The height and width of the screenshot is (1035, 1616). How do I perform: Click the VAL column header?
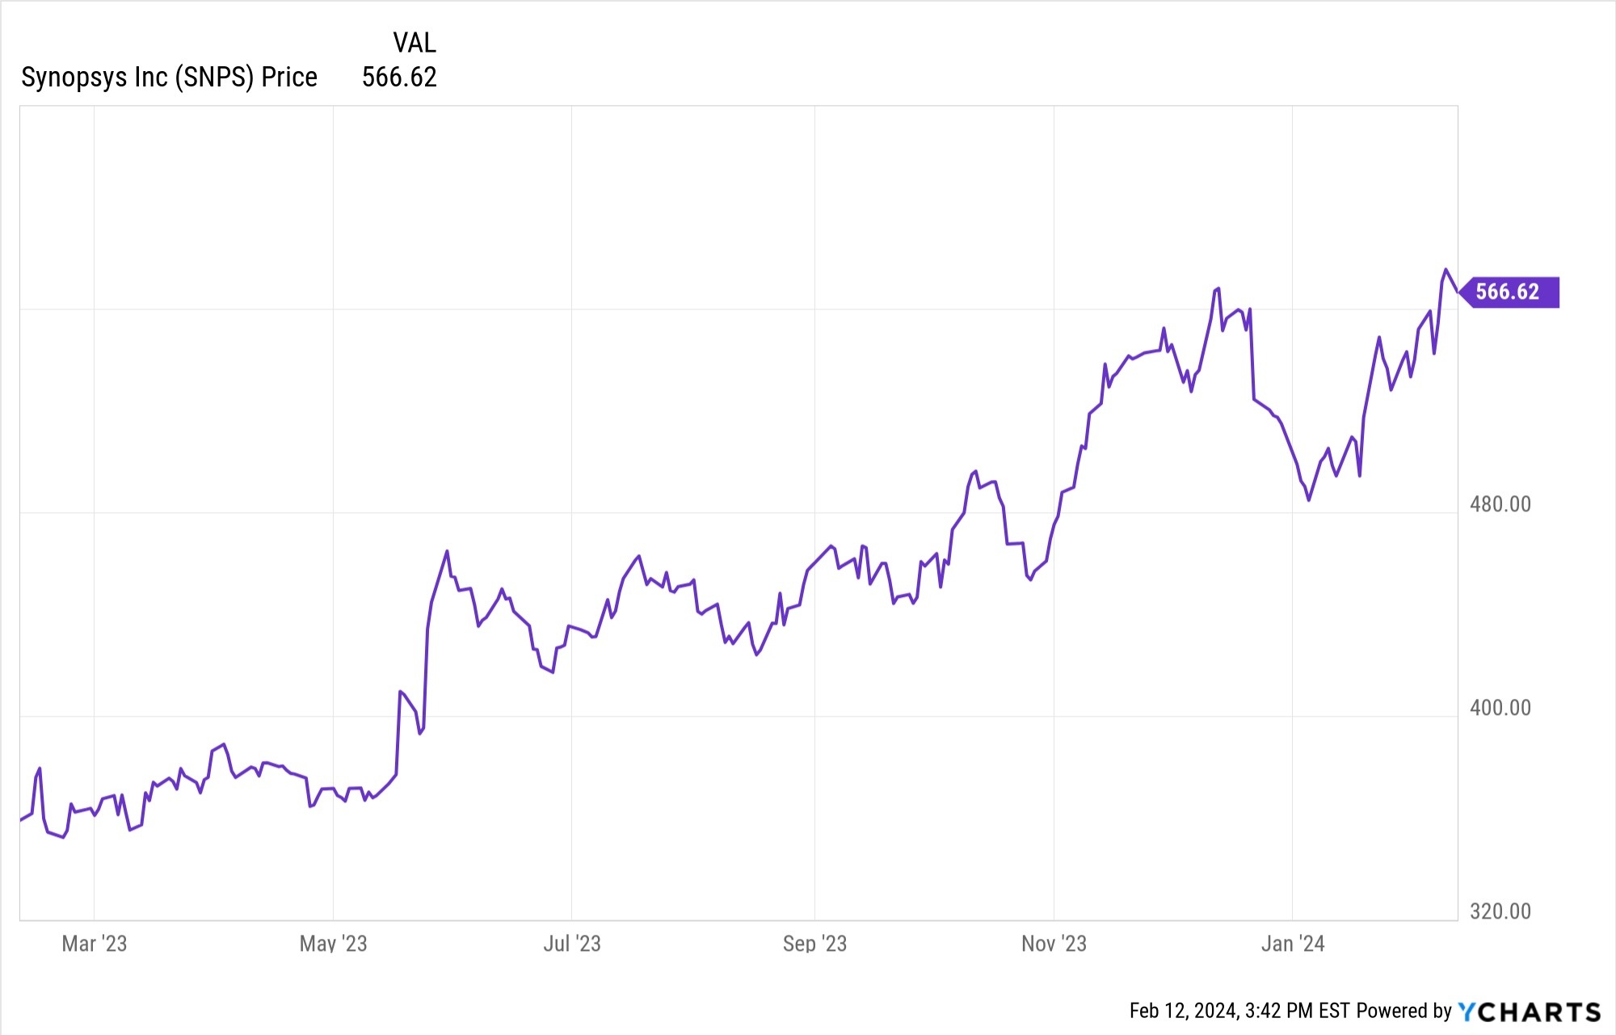pos(414,42)
